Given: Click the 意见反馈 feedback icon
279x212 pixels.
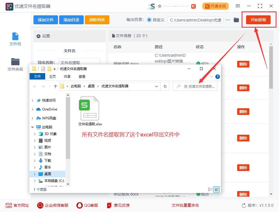Looking at the screenshot, I should [x=109, y=205].
